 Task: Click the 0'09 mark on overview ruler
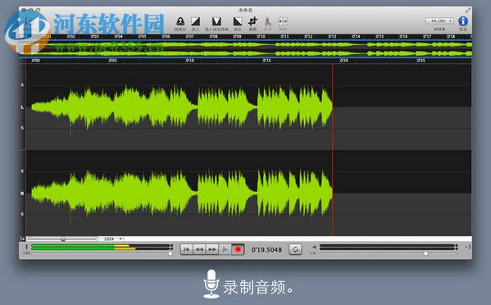point(237,37)
